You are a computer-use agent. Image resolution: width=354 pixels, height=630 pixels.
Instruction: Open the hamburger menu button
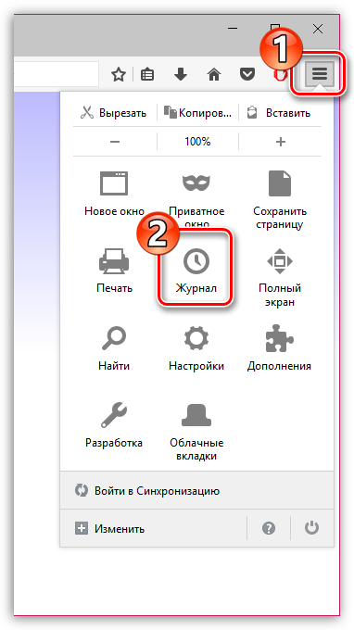click(x=321, y=73)
